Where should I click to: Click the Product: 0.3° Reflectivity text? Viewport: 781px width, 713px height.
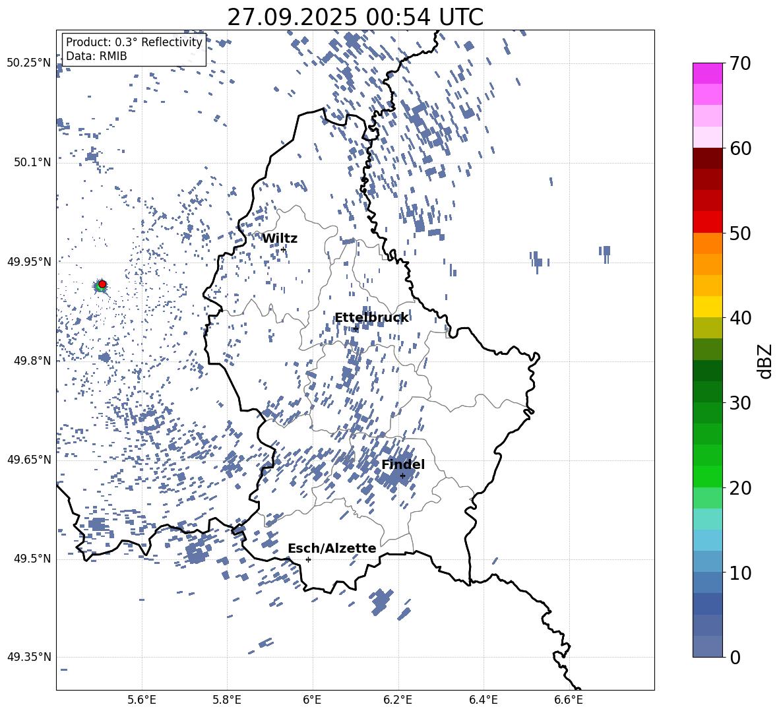click(x=134, y=42)
